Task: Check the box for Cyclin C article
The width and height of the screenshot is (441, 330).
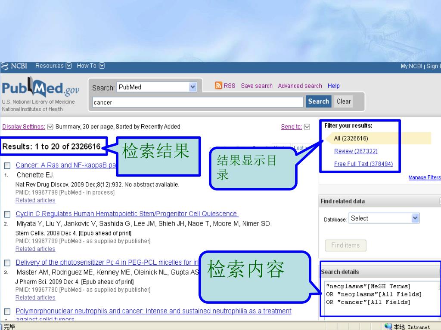Action: 7,214
